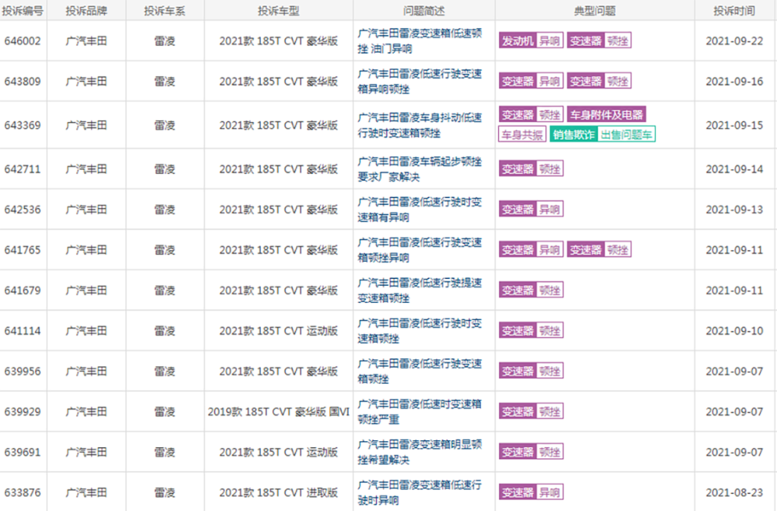
Task: Click the 车身附件及电器 tag in row 643369
Action: tap(607, 115)
